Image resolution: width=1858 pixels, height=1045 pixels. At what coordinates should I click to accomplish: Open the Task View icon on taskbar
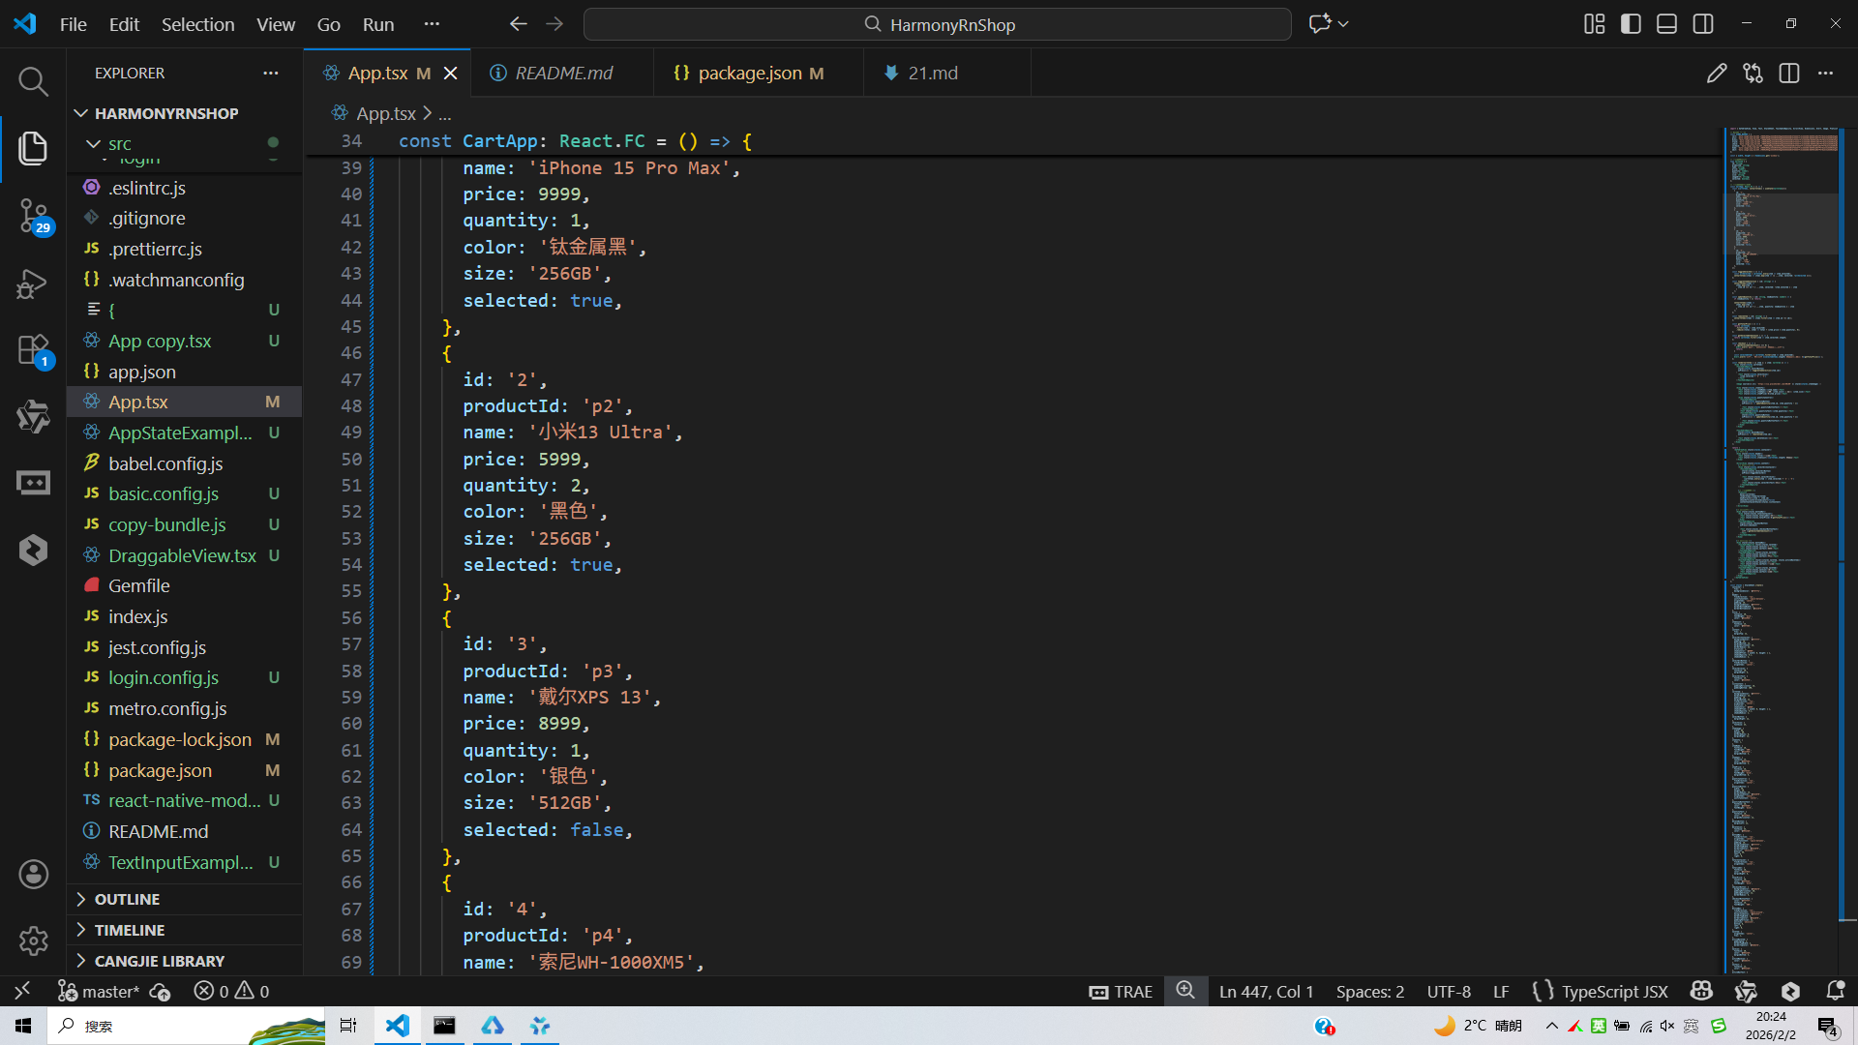348,1026
